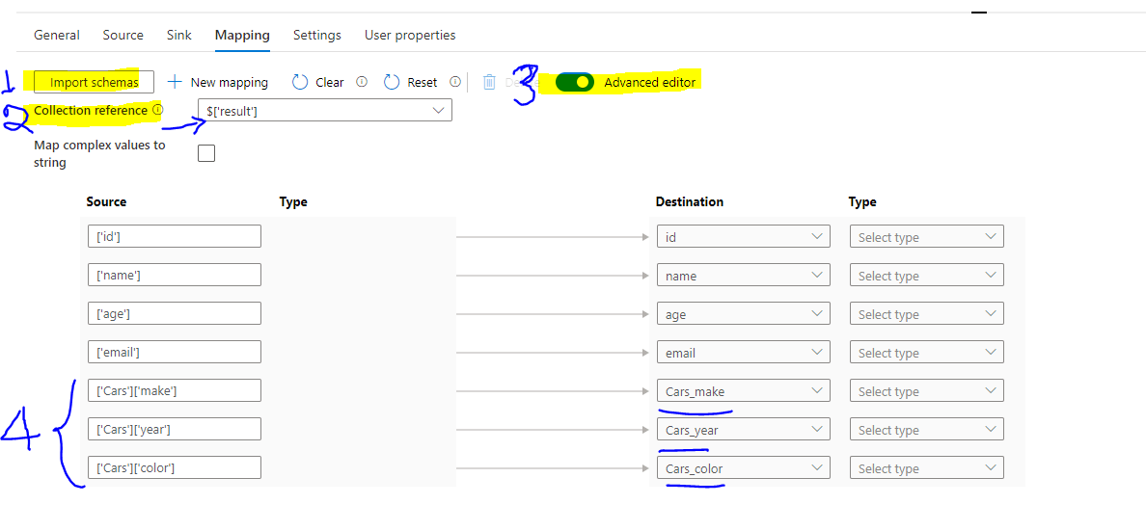Click info icon next to Clear
1146x531 pixels.
(362, 82)
